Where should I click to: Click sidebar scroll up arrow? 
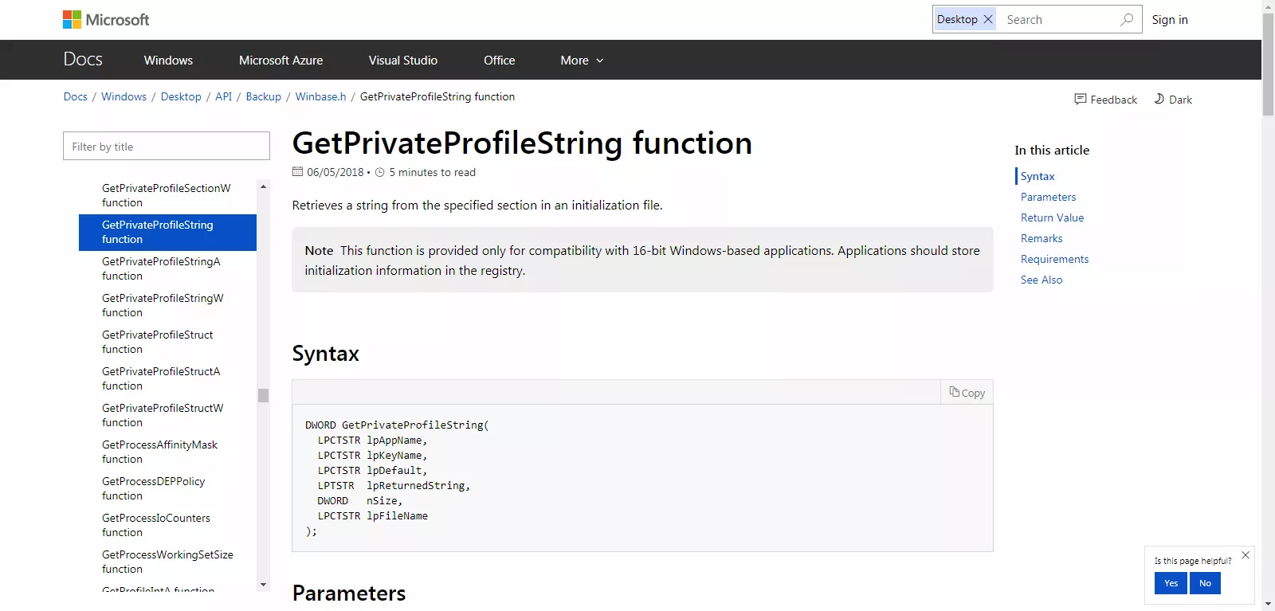(x=263, y=186)
